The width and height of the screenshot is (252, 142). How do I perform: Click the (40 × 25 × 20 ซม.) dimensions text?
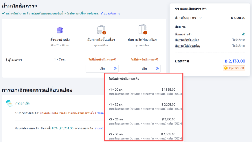60,45
